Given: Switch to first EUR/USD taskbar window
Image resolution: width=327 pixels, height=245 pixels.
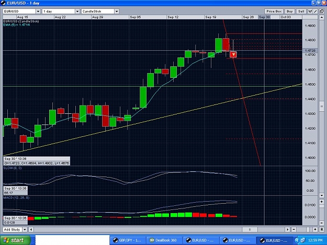Looking at the screenshot, I should (201, 240).
